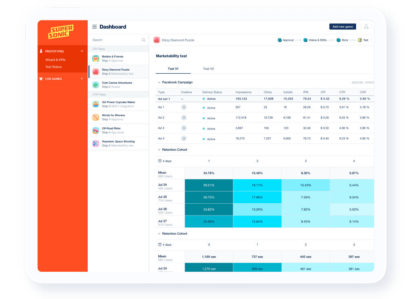The height and width of the screenshot is (299, 412).
Task: Collapse the Facebook Campaign section
Action: click(159, 82)
